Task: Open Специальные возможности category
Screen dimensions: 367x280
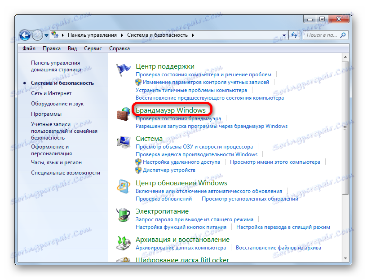Action: [x=66, y=172]
